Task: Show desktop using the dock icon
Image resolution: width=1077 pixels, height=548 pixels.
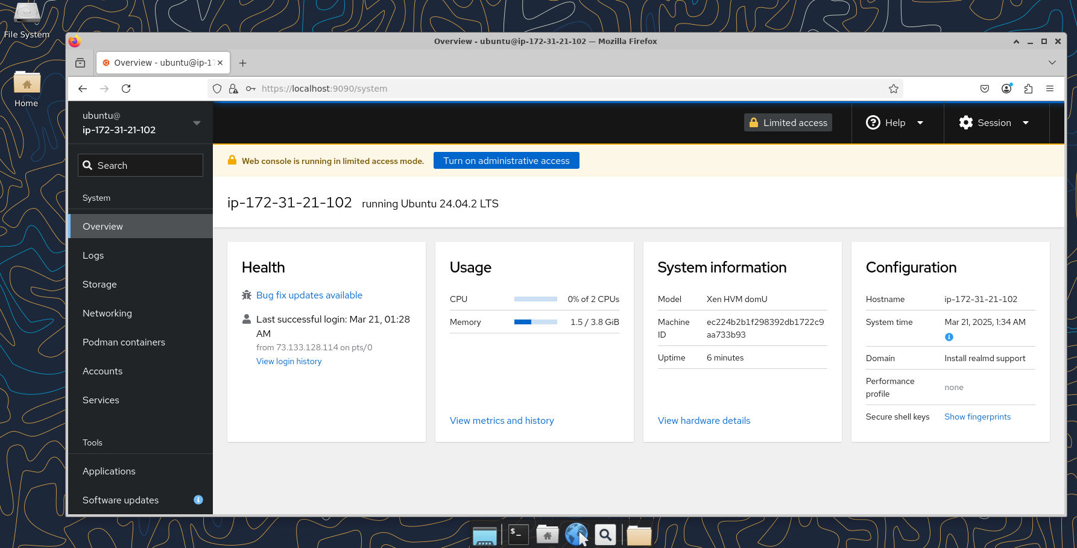Action: point(485,535)
